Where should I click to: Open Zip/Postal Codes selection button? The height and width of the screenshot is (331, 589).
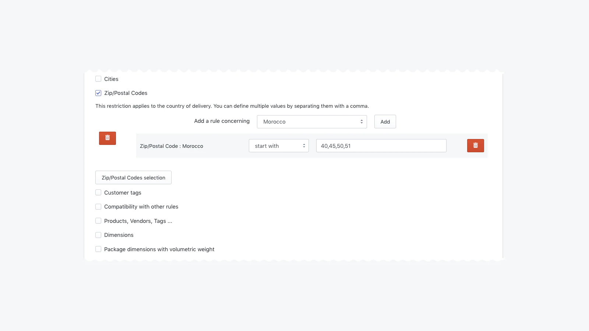pyautogui.click(x=133, y=178)
